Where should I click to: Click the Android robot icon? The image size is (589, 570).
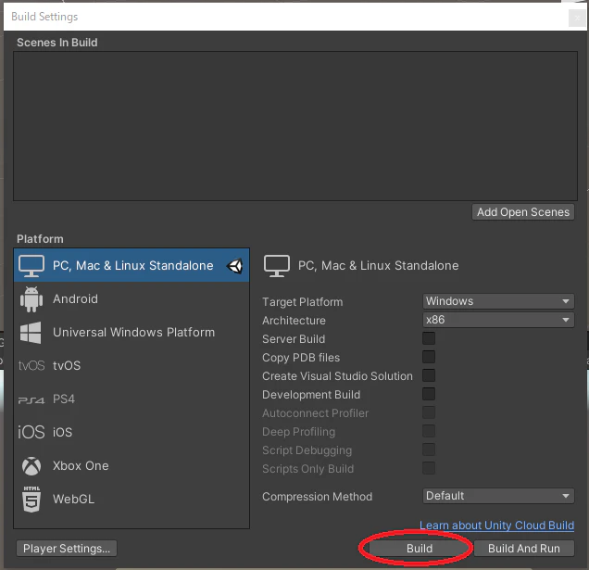click(x=31, y=299)
